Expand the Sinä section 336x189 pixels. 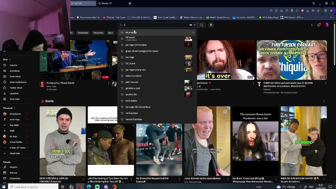(7, 60)
